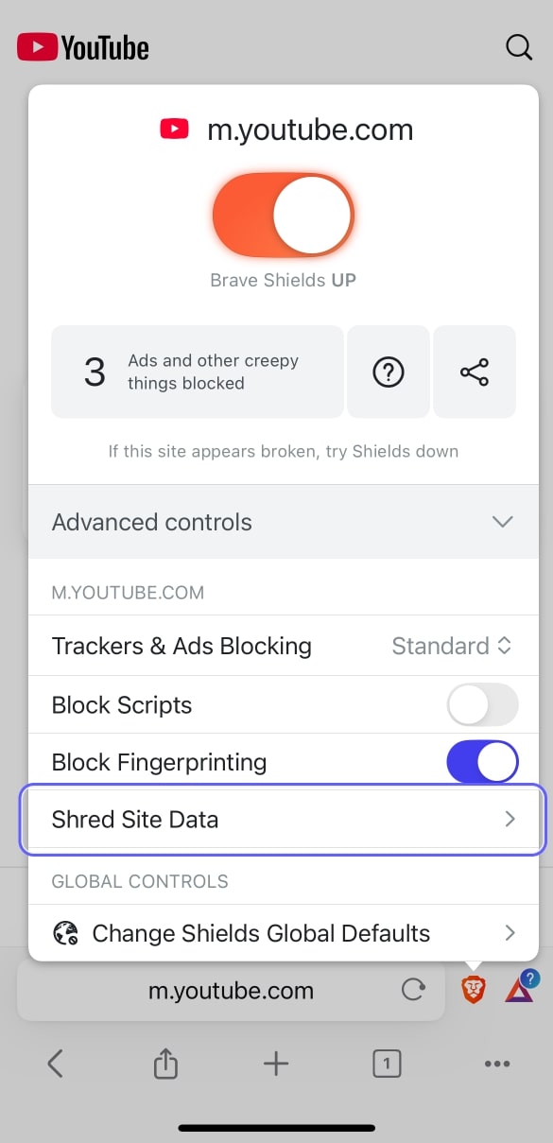This screenshot has width=553, height=1143.
Task: Collapse the Advanced controls section
Action: [284, 522]
